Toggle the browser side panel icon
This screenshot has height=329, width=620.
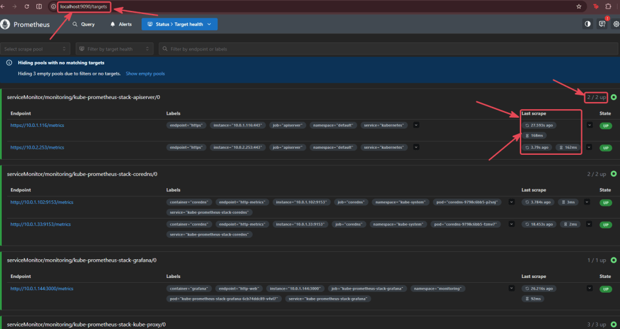(x=39, y=6)
